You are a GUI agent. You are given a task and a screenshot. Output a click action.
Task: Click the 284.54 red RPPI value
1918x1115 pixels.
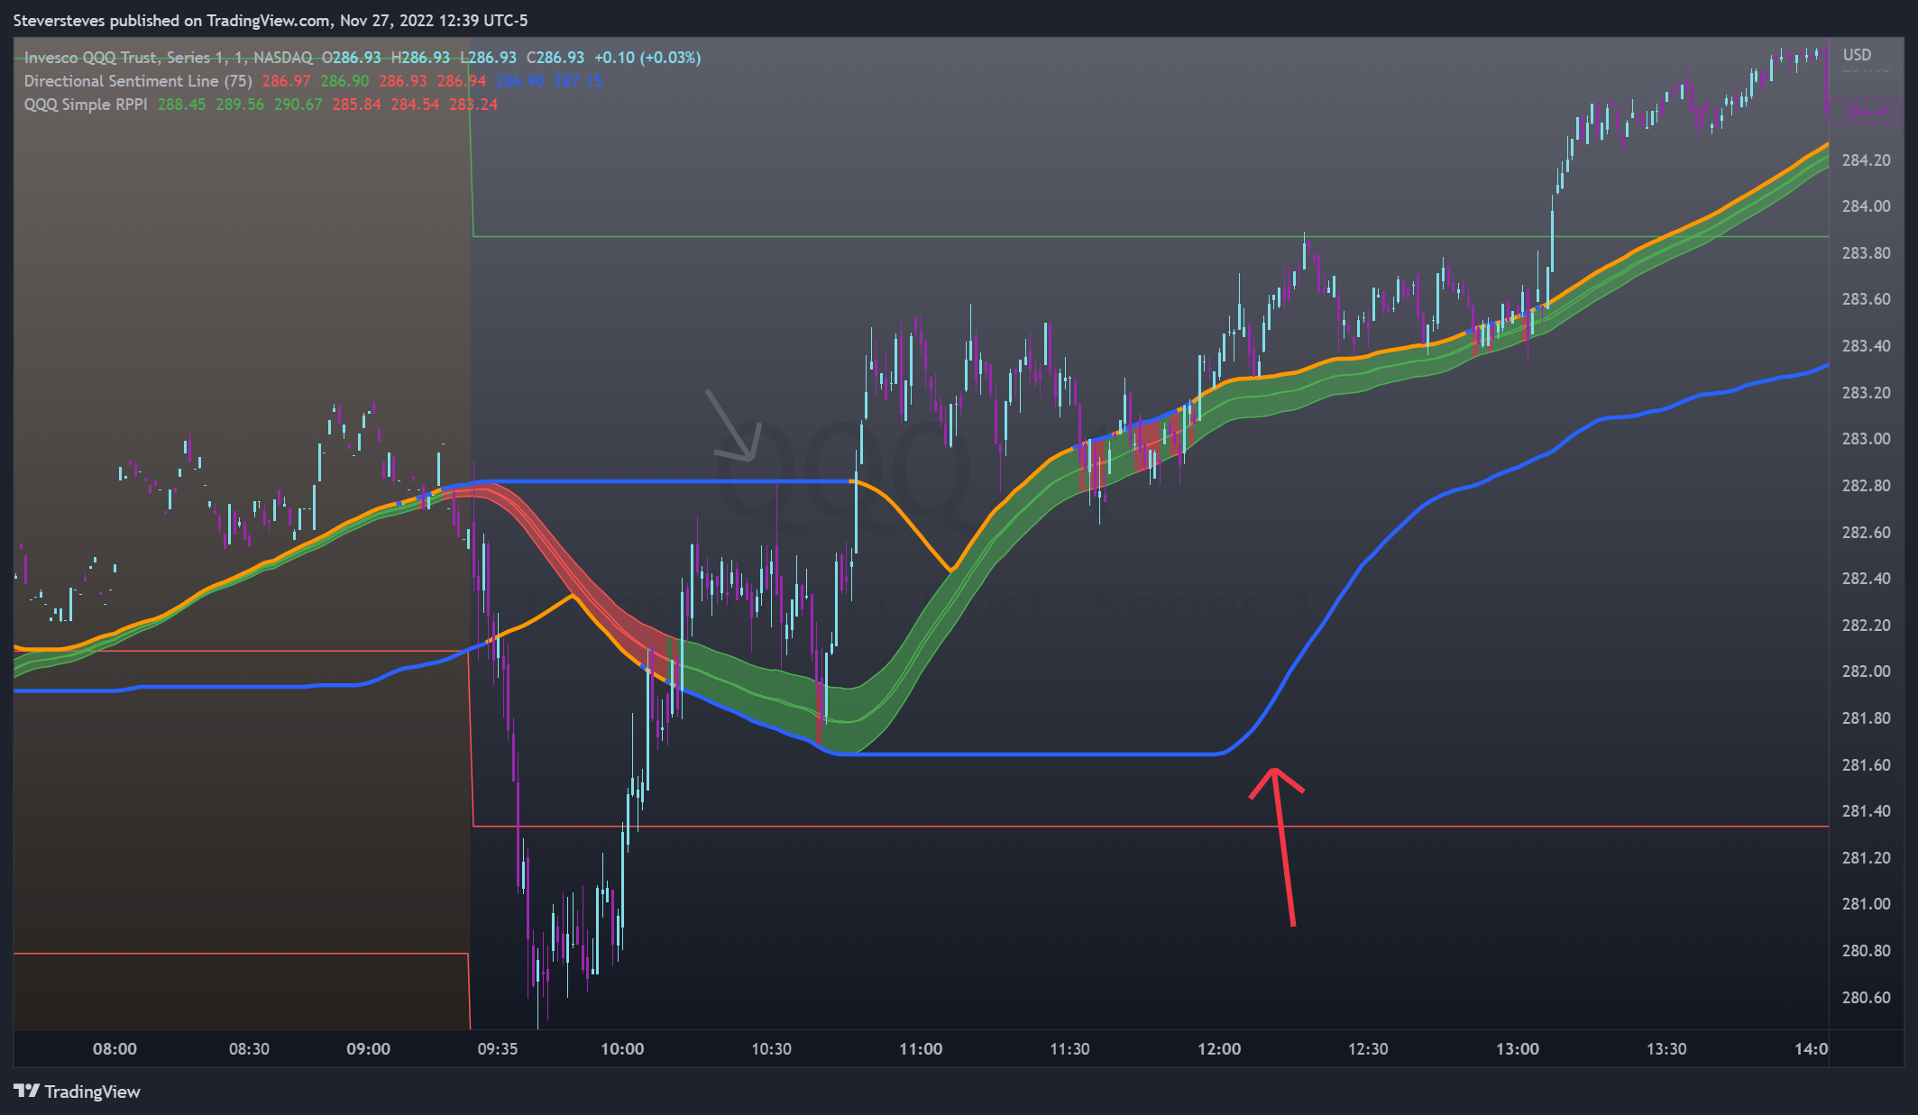(415, 105)
